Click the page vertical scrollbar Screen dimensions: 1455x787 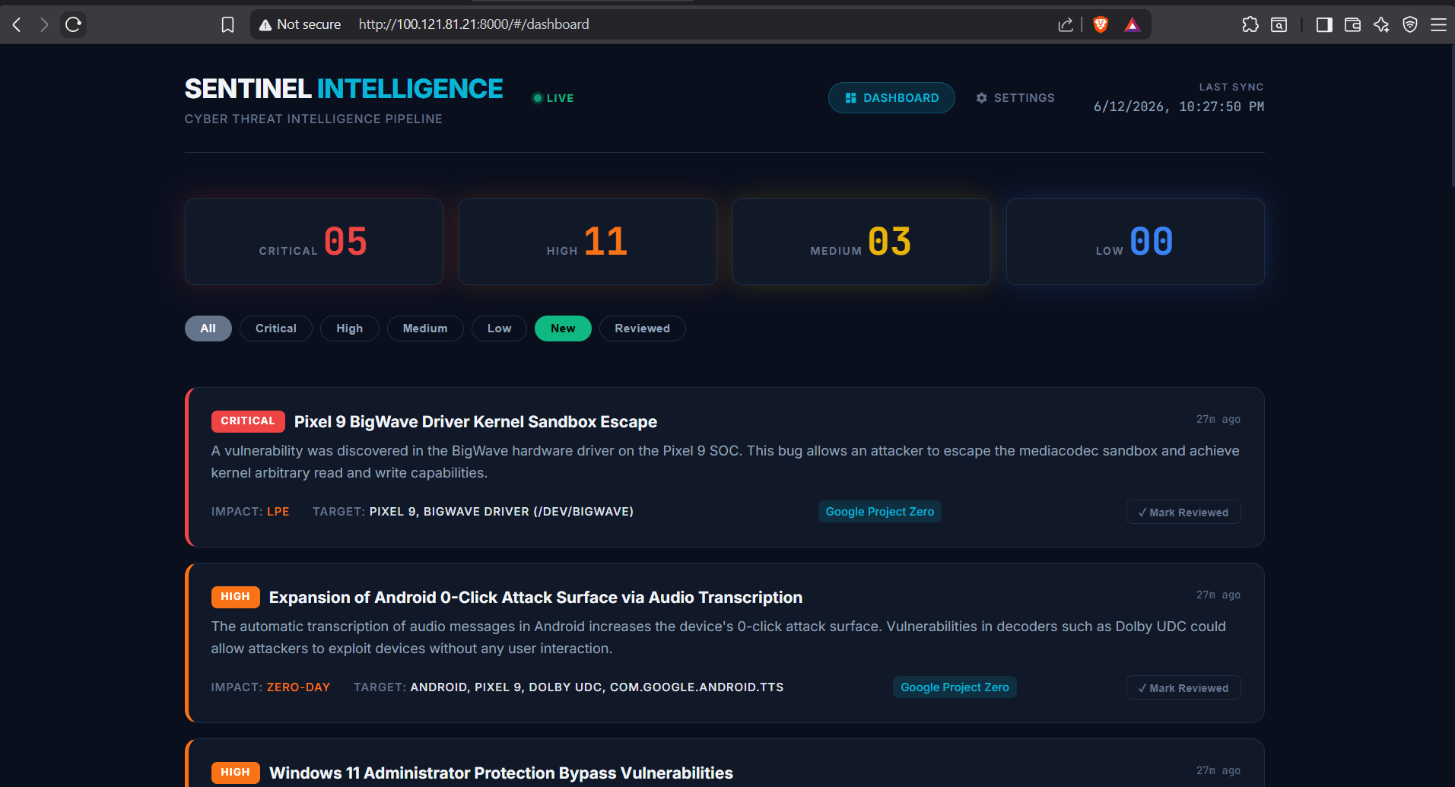pyautogui.click(x=1451, y=114)
